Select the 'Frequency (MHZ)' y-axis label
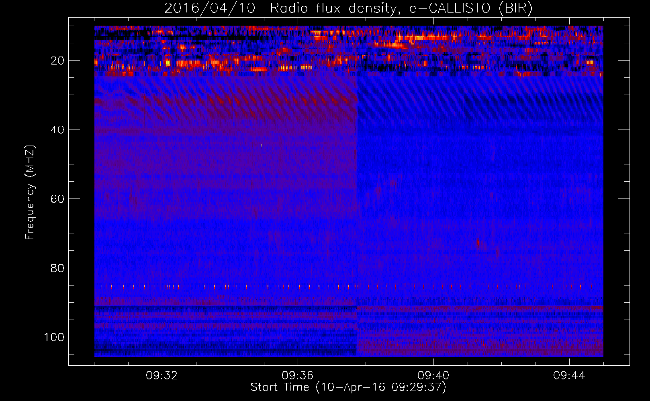Screen dimensions: 650x401 click(x=31, y=192)
